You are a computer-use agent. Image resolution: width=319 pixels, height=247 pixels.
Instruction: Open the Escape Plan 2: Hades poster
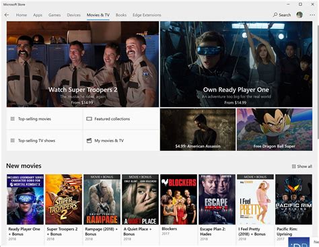point(217,199)
